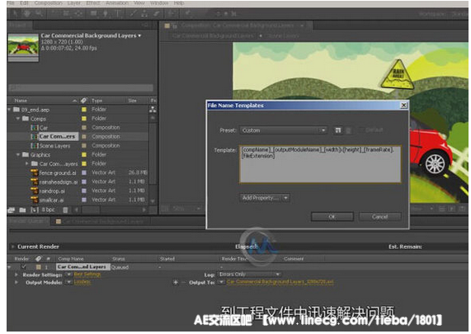Click the trash delete icon in Project panel footer
This screenshot has width=471, height=334.
(x=65, y=210)
